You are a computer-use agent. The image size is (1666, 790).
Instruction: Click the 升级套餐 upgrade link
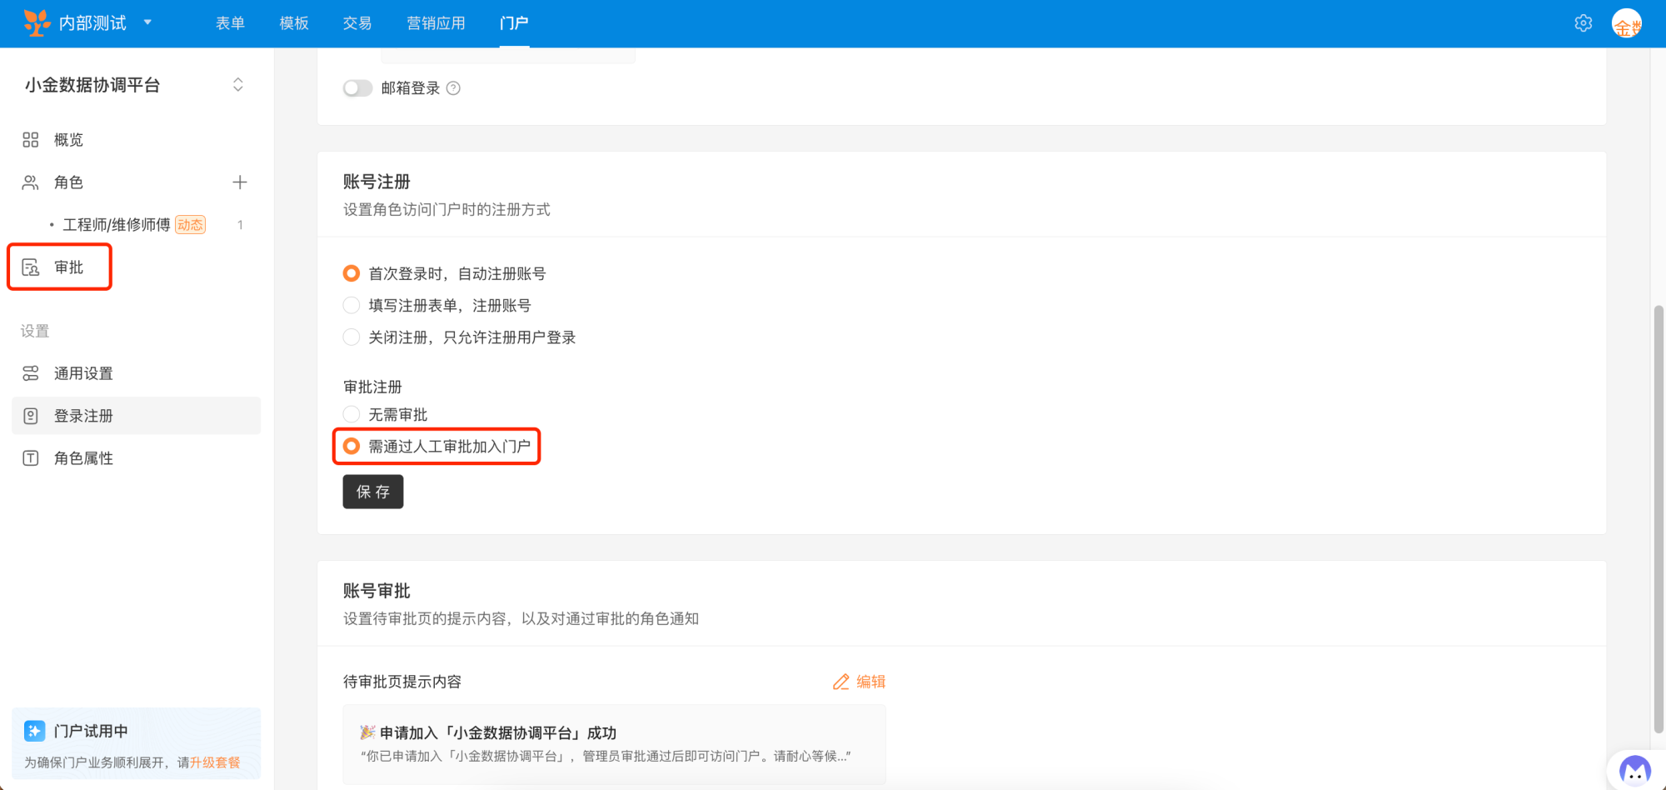215,762
